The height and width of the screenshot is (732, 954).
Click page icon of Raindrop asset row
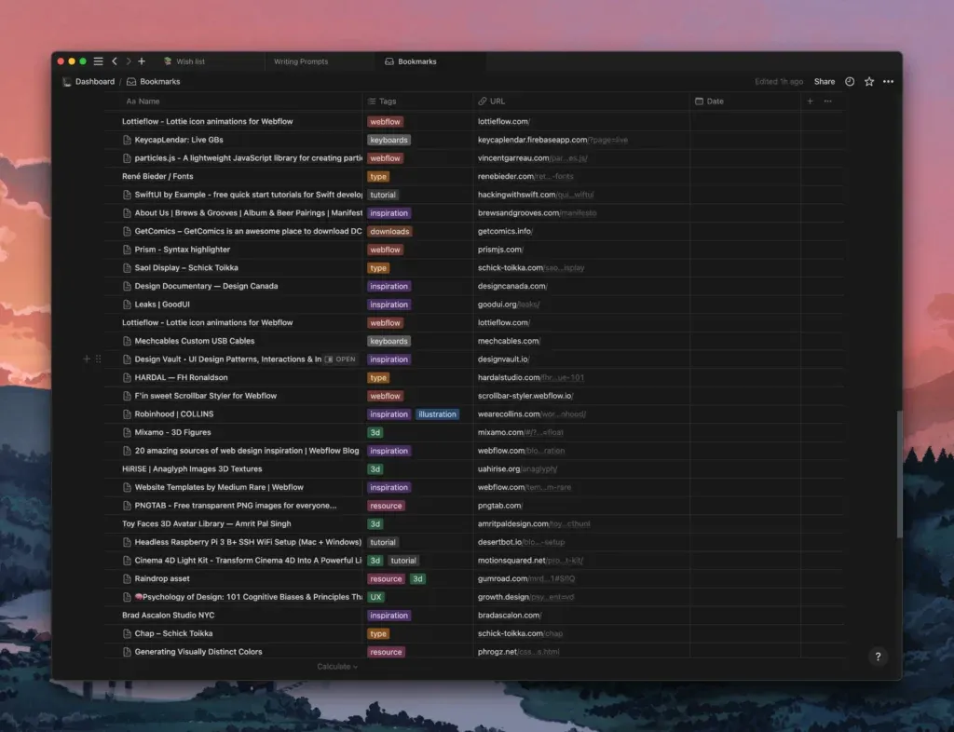pos(127,578)
